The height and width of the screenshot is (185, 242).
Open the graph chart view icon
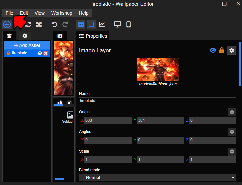point(102,24)
